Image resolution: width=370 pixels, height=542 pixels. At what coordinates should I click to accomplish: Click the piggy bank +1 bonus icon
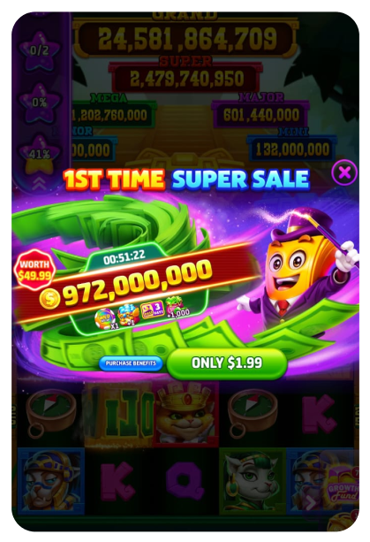click(128, 315)
